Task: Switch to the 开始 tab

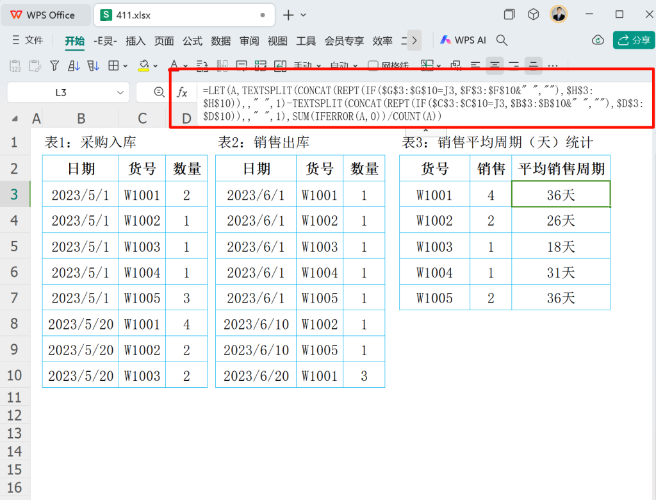Action: point(75,40)
